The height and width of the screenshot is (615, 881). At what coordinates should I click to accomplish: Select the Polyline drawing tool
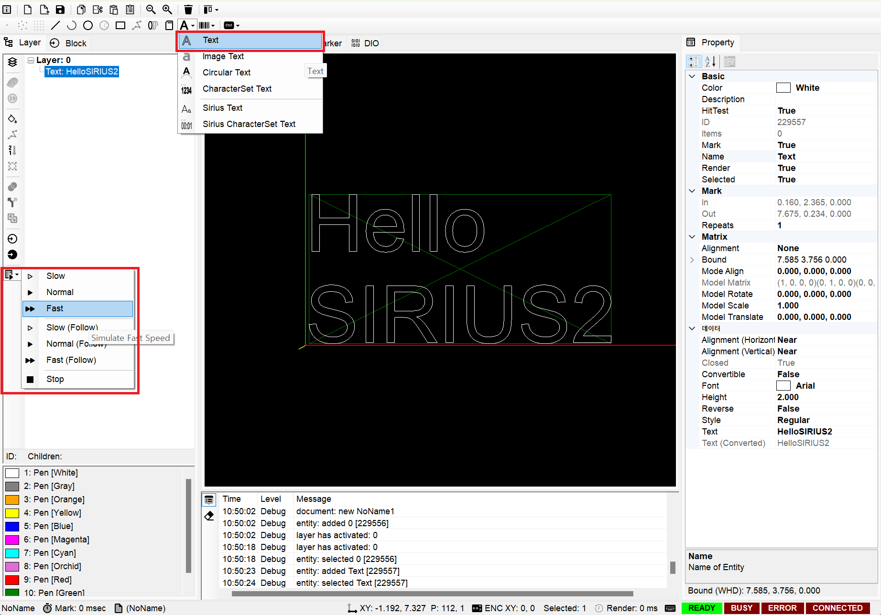pos(137,25)
